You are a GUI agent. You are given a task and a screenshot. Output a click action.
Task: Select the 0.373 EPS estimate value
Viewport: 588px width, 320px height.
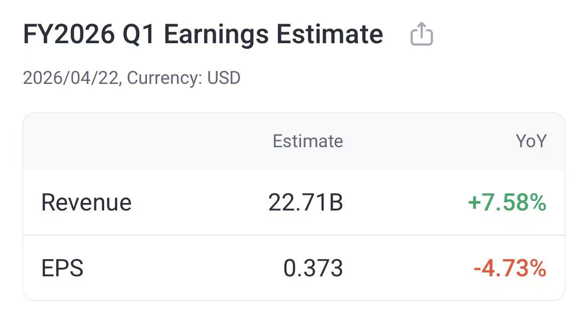coord(314,269)
